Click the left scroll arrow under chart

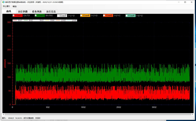click(x=3, y=114)
